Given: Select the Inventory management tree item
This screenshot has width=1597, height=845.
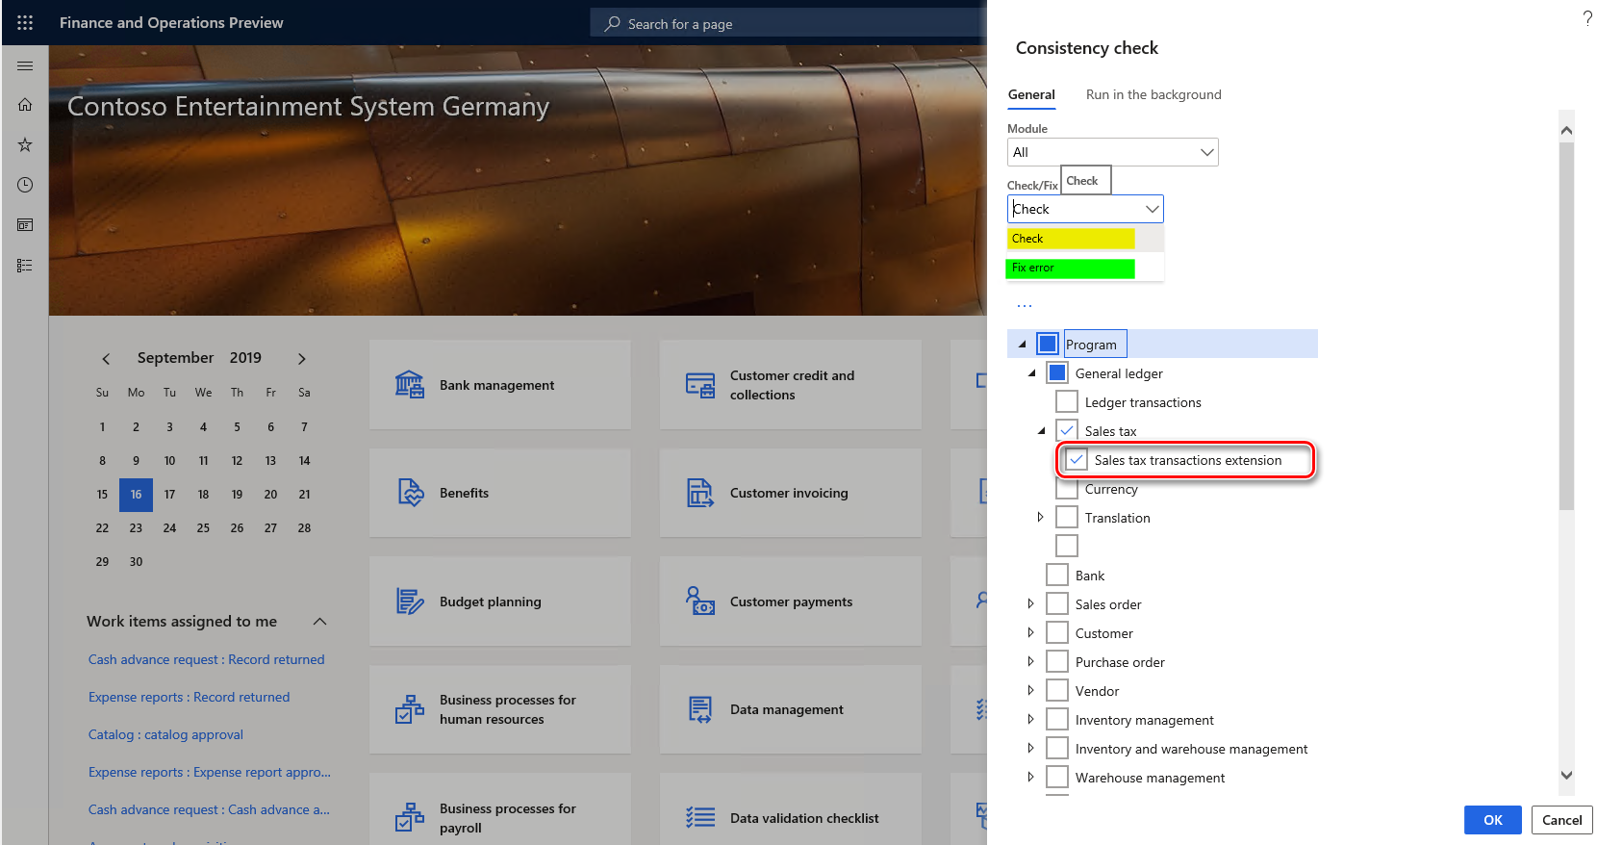Looking at the screenshot, I should (1144, 720).
